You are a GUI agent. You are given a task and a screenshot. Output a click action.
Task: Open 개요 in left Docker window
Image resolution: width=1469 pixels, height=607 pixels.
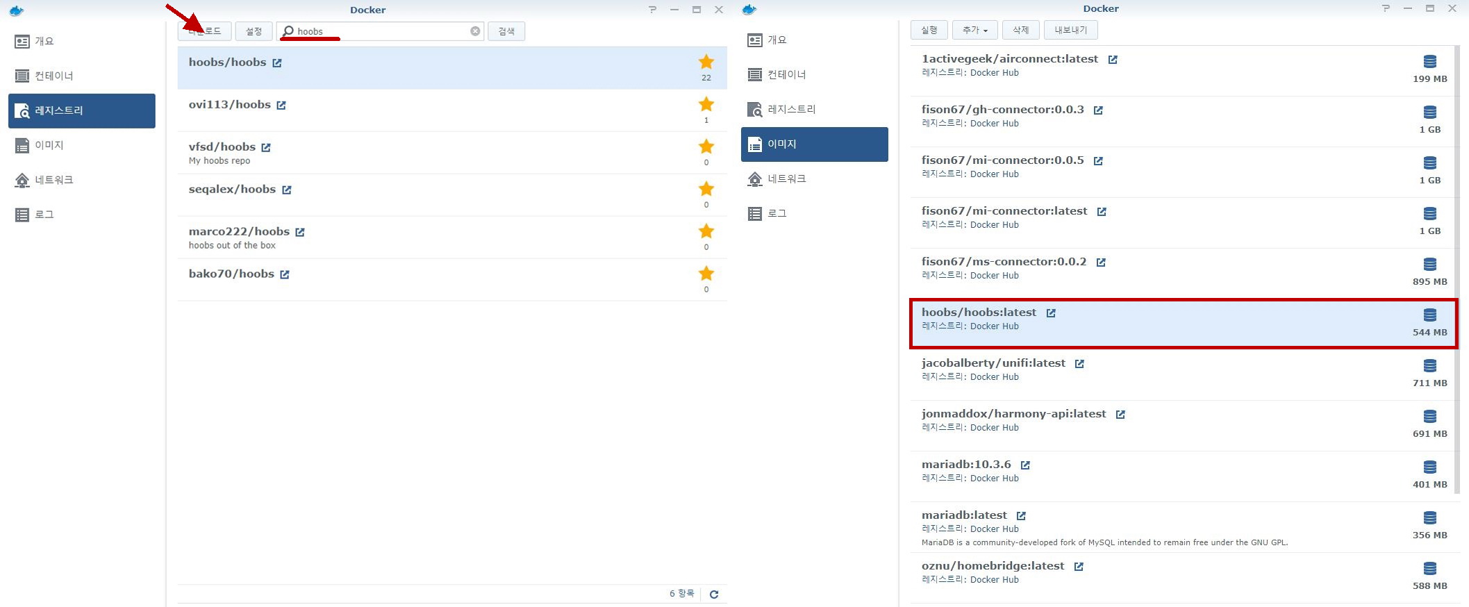coord(82,42)
